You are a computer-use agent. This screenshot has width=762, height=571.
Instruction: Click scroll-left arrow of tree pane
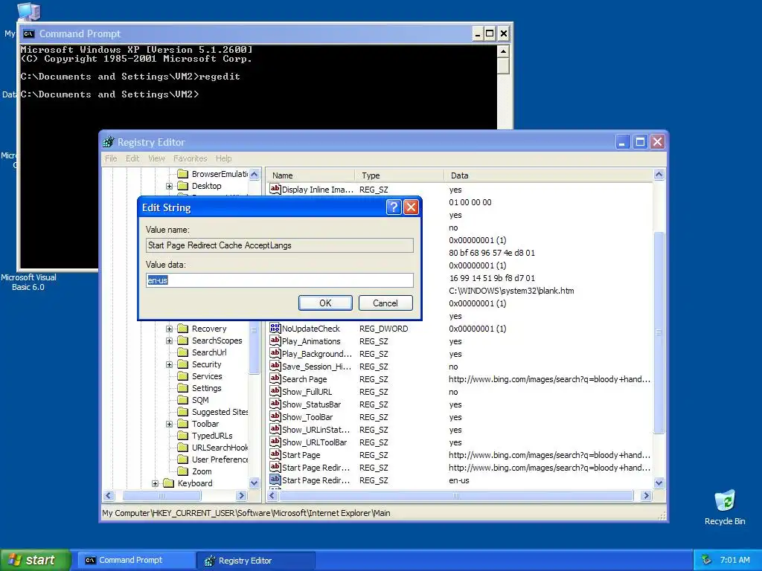point(109,496)
